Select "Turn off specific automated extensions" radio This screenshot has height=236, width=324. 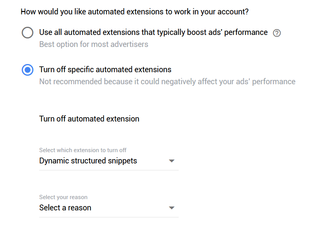[x=28, y=70]
